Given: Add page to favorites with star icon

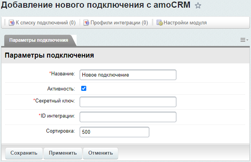Looking at the screenshot, I should pyautogui.click(x=198, y=5).
